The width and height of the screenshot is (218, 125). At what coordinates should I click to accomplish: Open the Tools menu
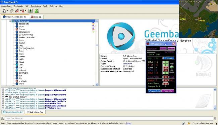coord(45,6)
